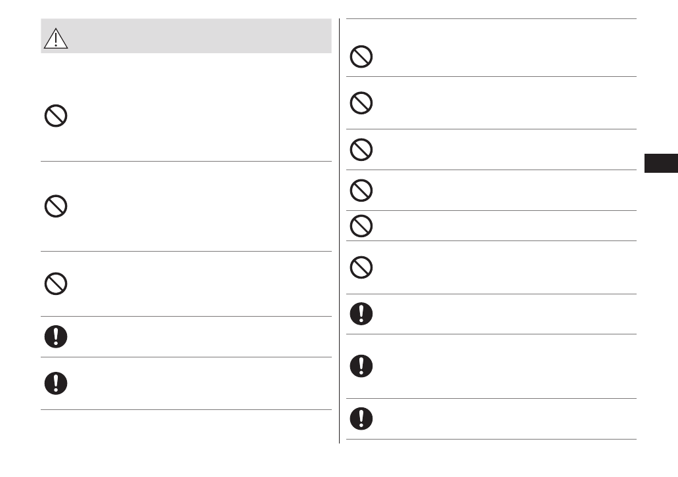
Task: Click the warning triangle icon in the header
Action: [x=56, y=39]
